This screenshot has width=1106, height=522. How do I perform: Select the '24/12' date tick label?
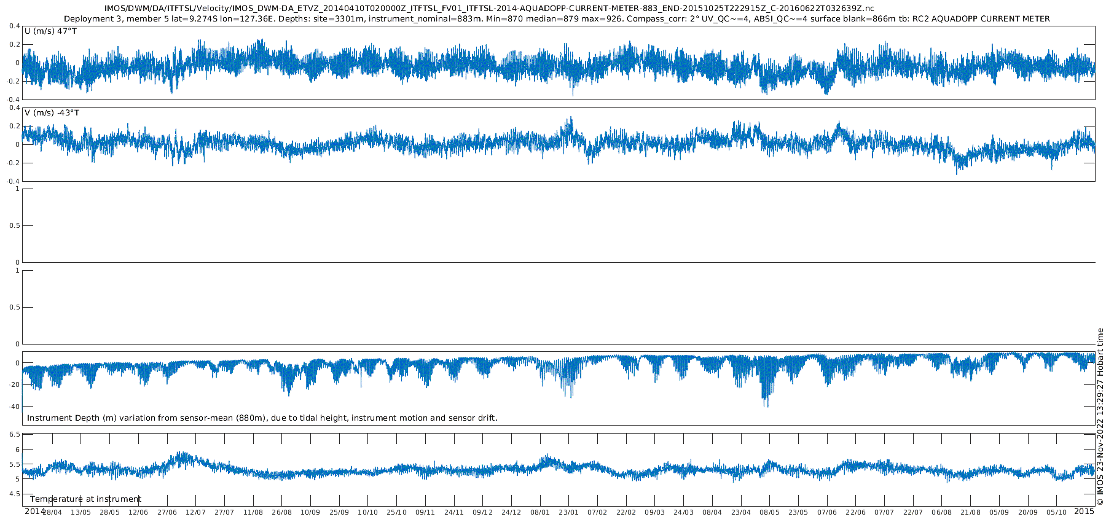[511, 512]
